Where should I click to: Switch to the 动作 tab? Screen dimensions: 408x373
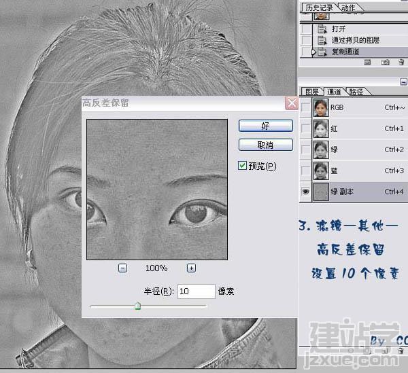(348, 7)
